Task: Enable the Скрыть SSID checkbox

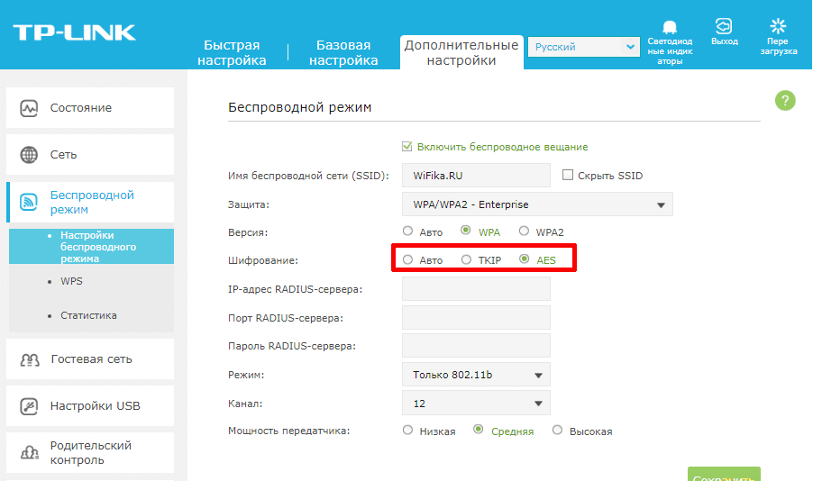Action: [x=568, y=176]
